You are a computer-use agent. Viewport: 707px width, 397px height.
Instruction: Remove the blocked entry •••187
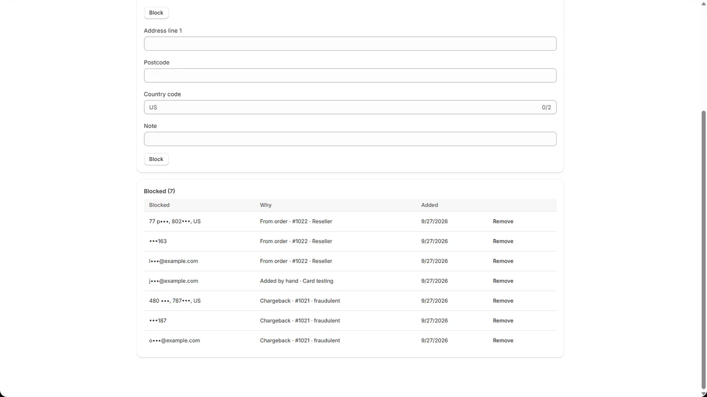[x=503, y=321]
